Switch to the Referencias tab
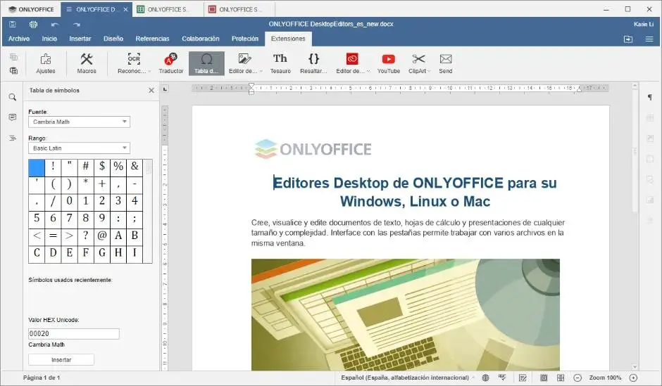662x386 pixels. pos(152,39)
